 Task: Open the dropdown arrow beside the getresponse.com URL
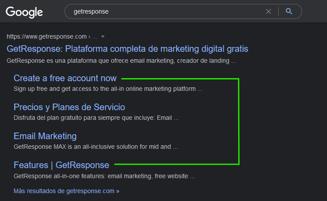(103, 36)
